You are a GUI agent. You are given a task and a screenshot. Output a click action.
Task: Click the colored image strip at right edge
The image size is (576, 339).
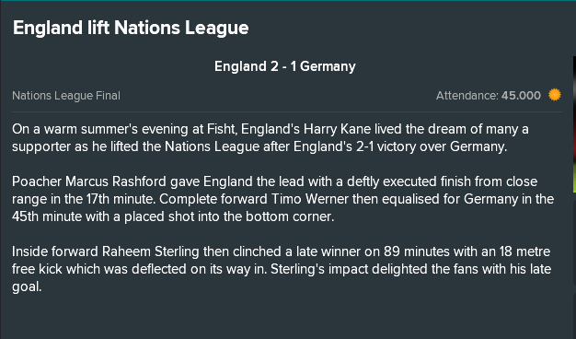coord(574,124)
